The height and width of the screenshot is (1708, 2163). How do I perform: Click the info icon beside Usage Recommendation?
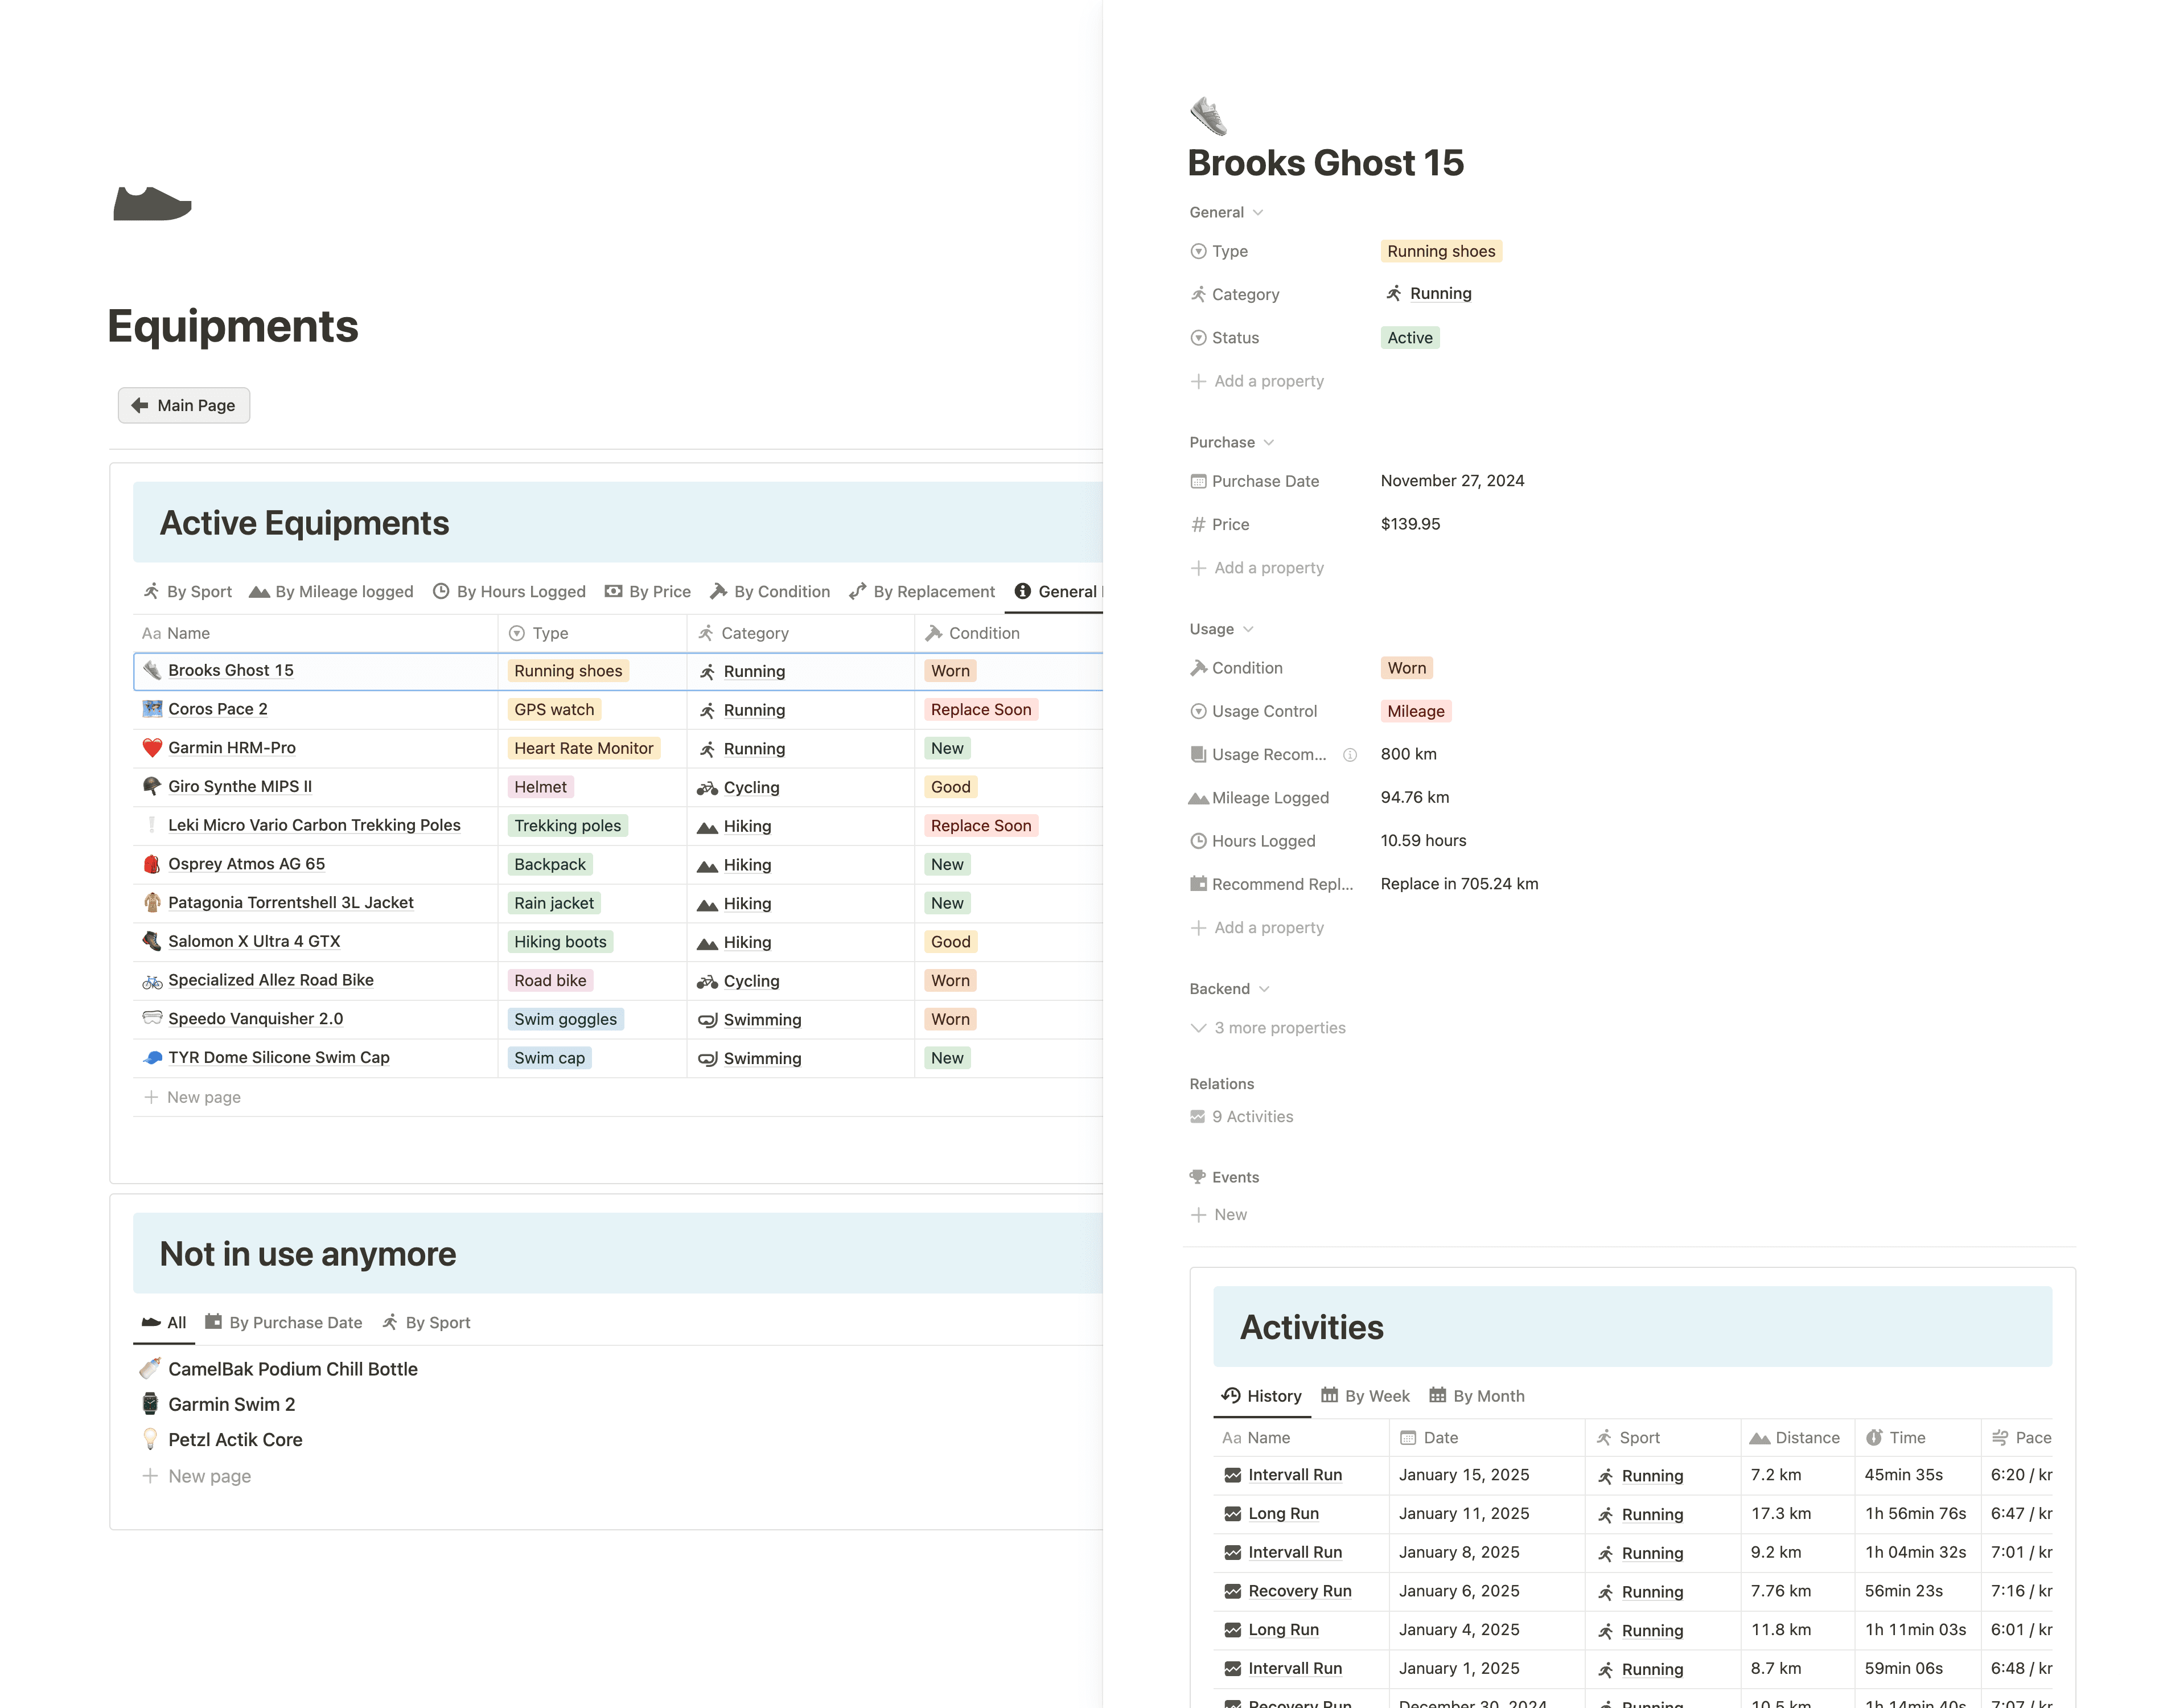pyautogui.click(x=1350, y=755)
